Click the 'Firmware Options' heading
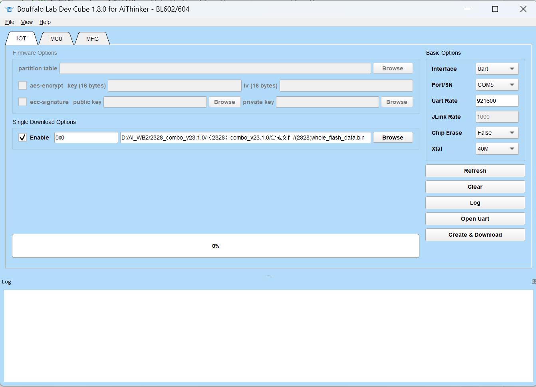Screen dimensions: 536x387 coord(35,53)
